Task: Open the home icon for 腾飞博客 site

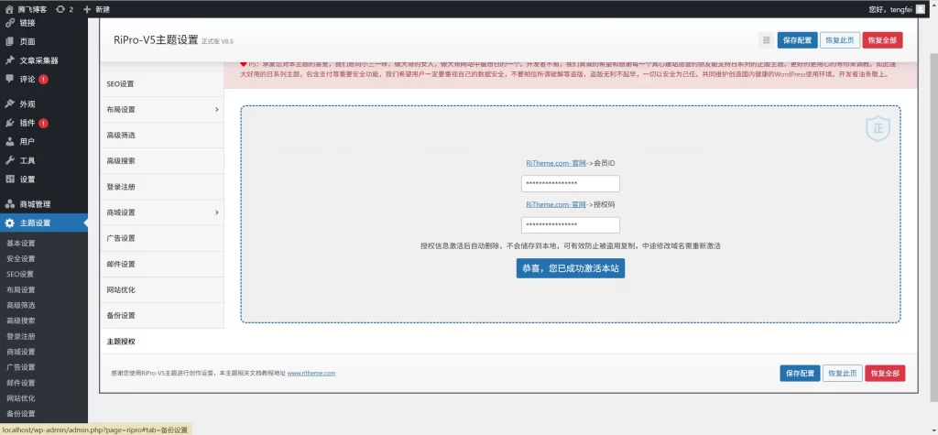Action: (x=9, y=9)
